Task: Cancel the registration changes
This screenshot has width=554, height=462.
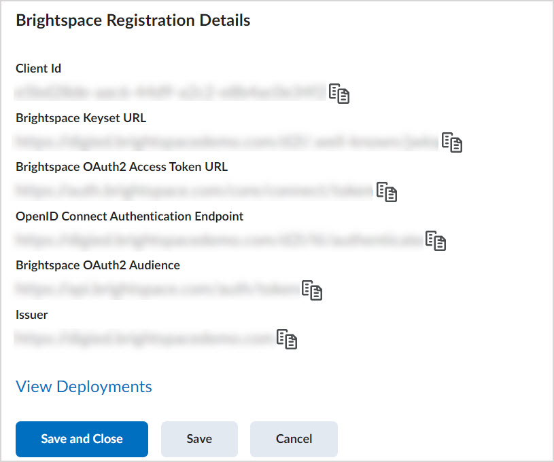Action: (293, 439)
